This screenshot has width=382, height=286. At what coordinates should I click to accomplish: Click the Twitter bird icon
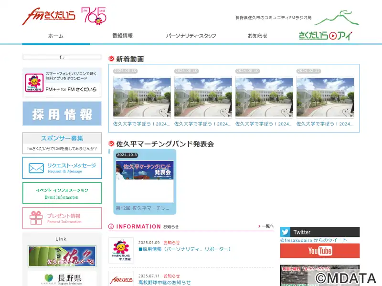click(285, 232)
